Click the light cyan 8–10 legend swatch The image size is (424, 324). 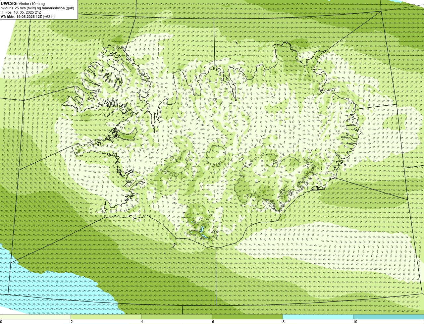tap(318, 317)
